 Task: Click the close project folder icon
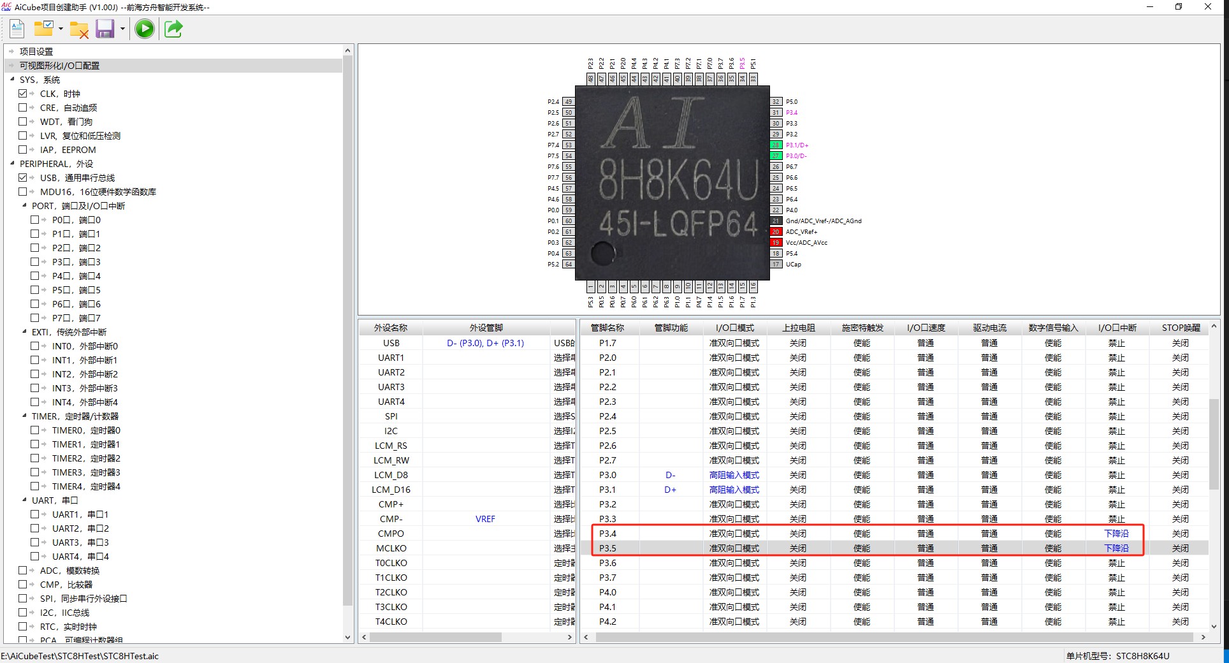pos(79,29)
